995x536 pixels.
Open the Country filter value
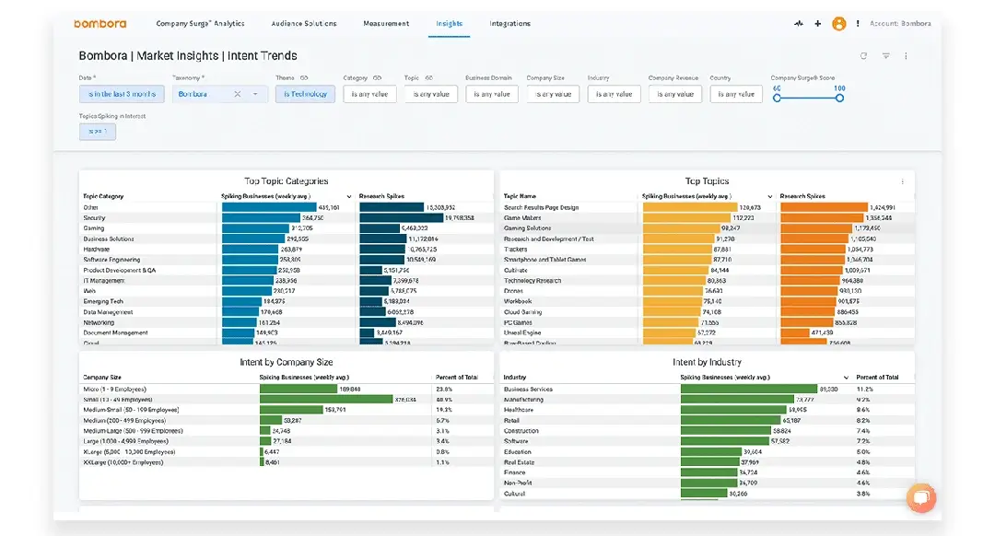tap(736, 94)
